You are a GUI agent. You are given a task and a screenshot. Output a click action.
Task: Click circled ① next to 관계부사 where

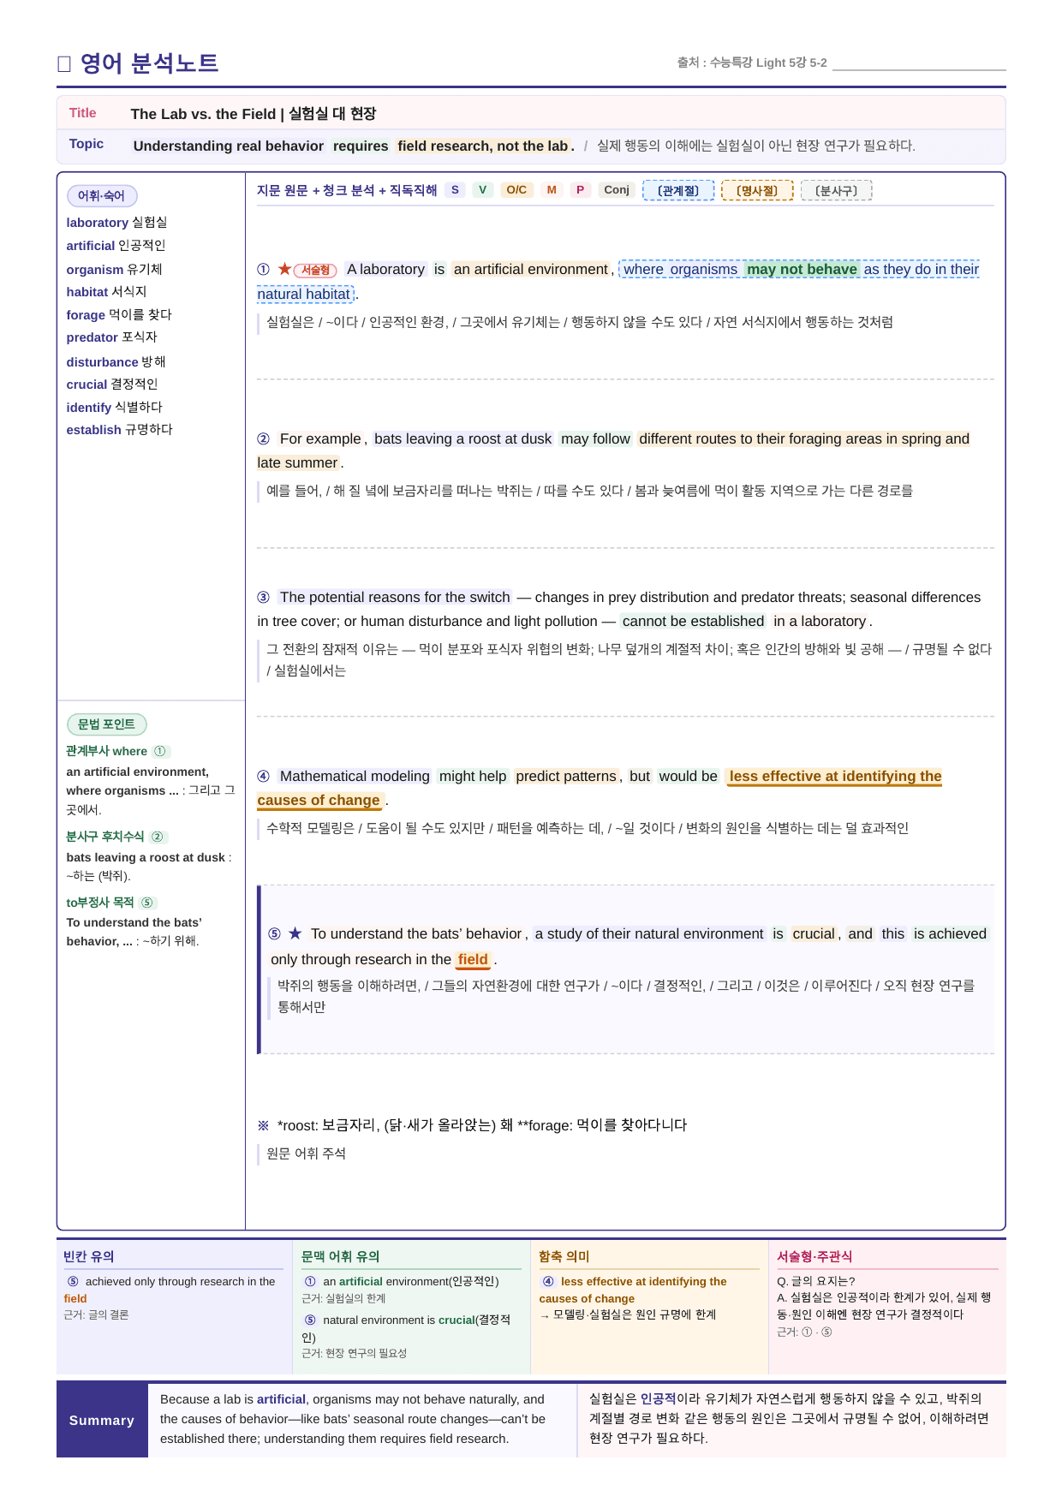click(160, 751)
